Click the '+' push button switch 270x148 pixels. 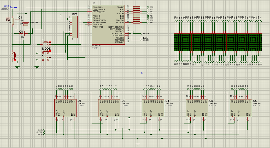(x=46, y=43)
